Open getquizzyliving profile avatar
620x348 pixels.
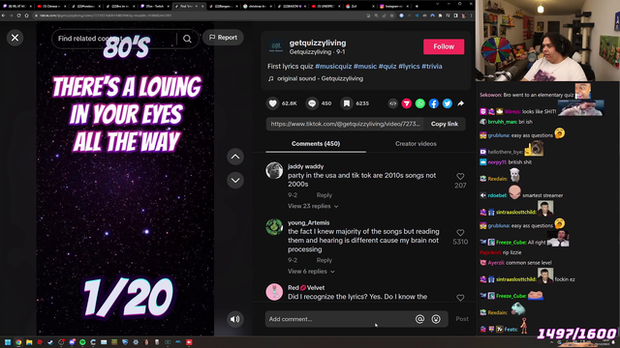pos(276,46)
